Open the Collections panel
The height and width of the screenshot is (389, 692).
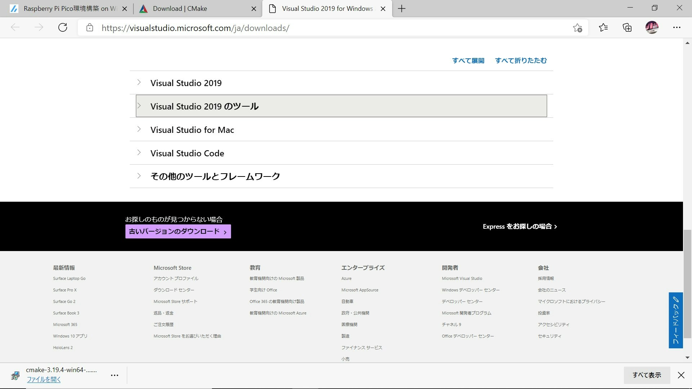[627, 28]
